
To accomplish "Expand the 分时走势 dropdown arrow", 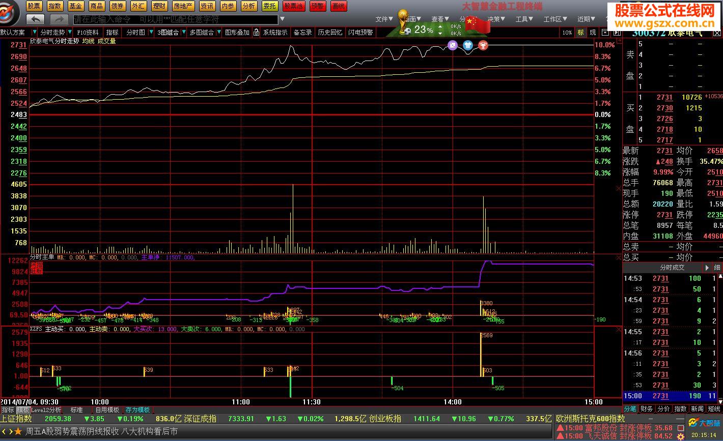I will tap(70, 32).
